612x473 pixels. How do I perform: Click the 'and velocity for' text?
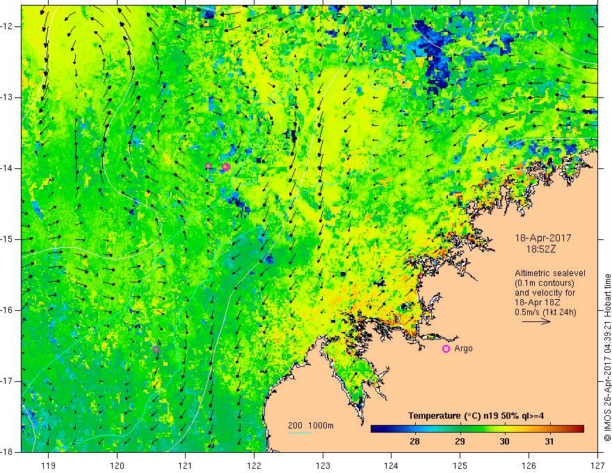(x=545, y=293)
